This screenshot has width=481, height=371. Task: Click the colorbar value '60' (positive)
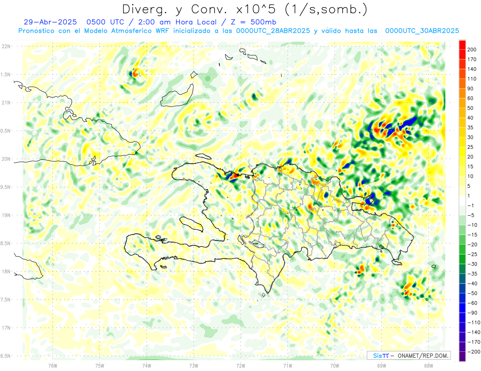471,98
